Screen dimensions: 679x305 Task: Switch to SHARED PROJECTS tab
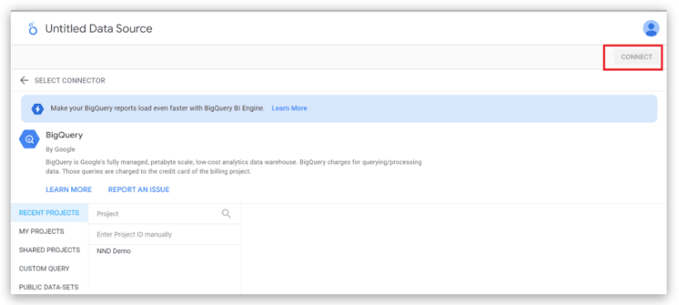point(50,250)
